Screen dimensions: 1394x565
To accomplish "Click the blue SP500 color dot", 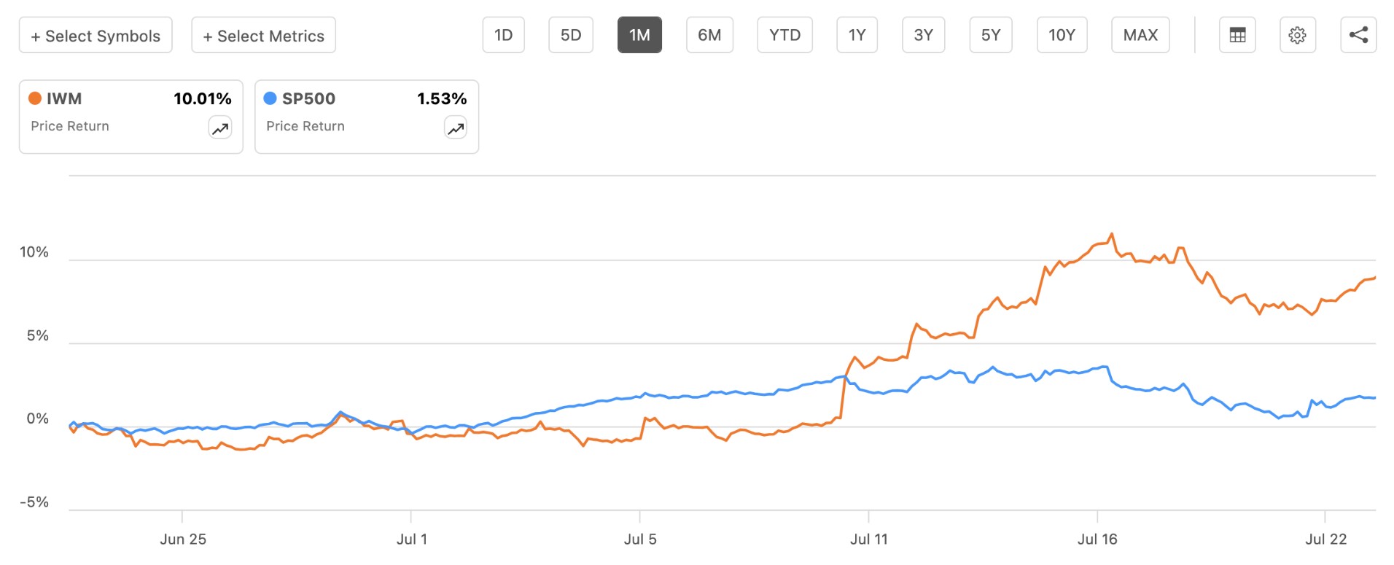I will pyautogui.click(x=270, y=98).
